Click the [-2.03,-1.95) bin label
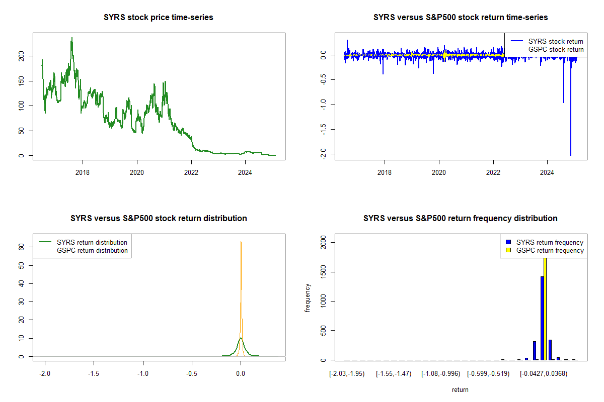The height and width of the screenshot is (402, 604). click(x=346, y=373)
